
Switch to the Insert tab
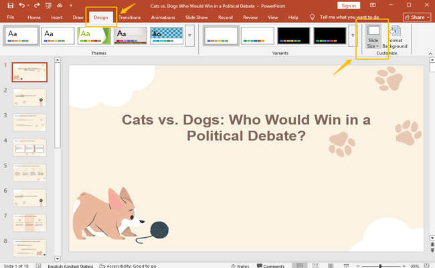(57, 17)
